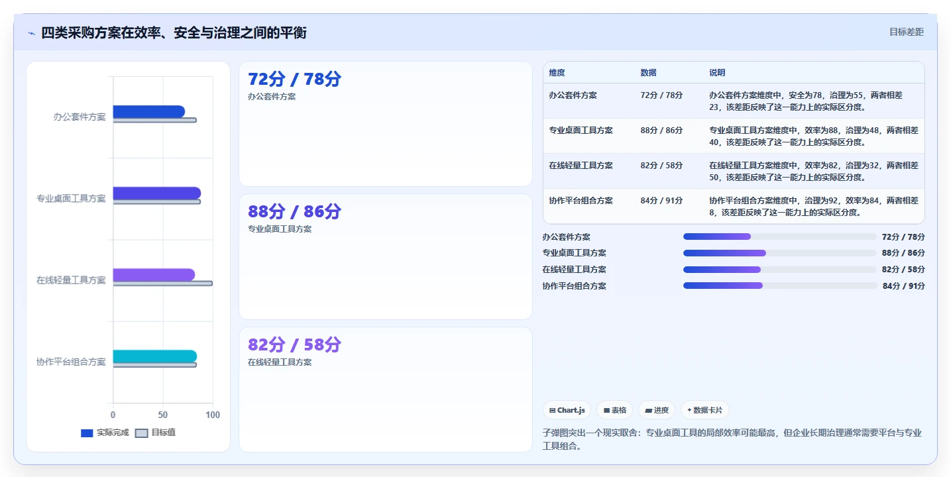Click the 办公套件方案 chart axis label
Image resolution: width=951 pixels, height=477 pixels.
click(80, 117)
